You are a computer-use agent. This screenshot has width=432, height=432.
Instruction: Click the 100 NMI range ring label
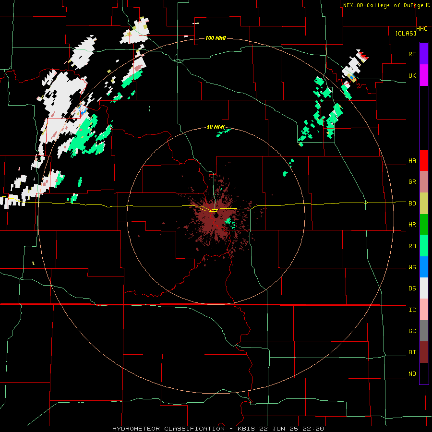pos(216,38)
